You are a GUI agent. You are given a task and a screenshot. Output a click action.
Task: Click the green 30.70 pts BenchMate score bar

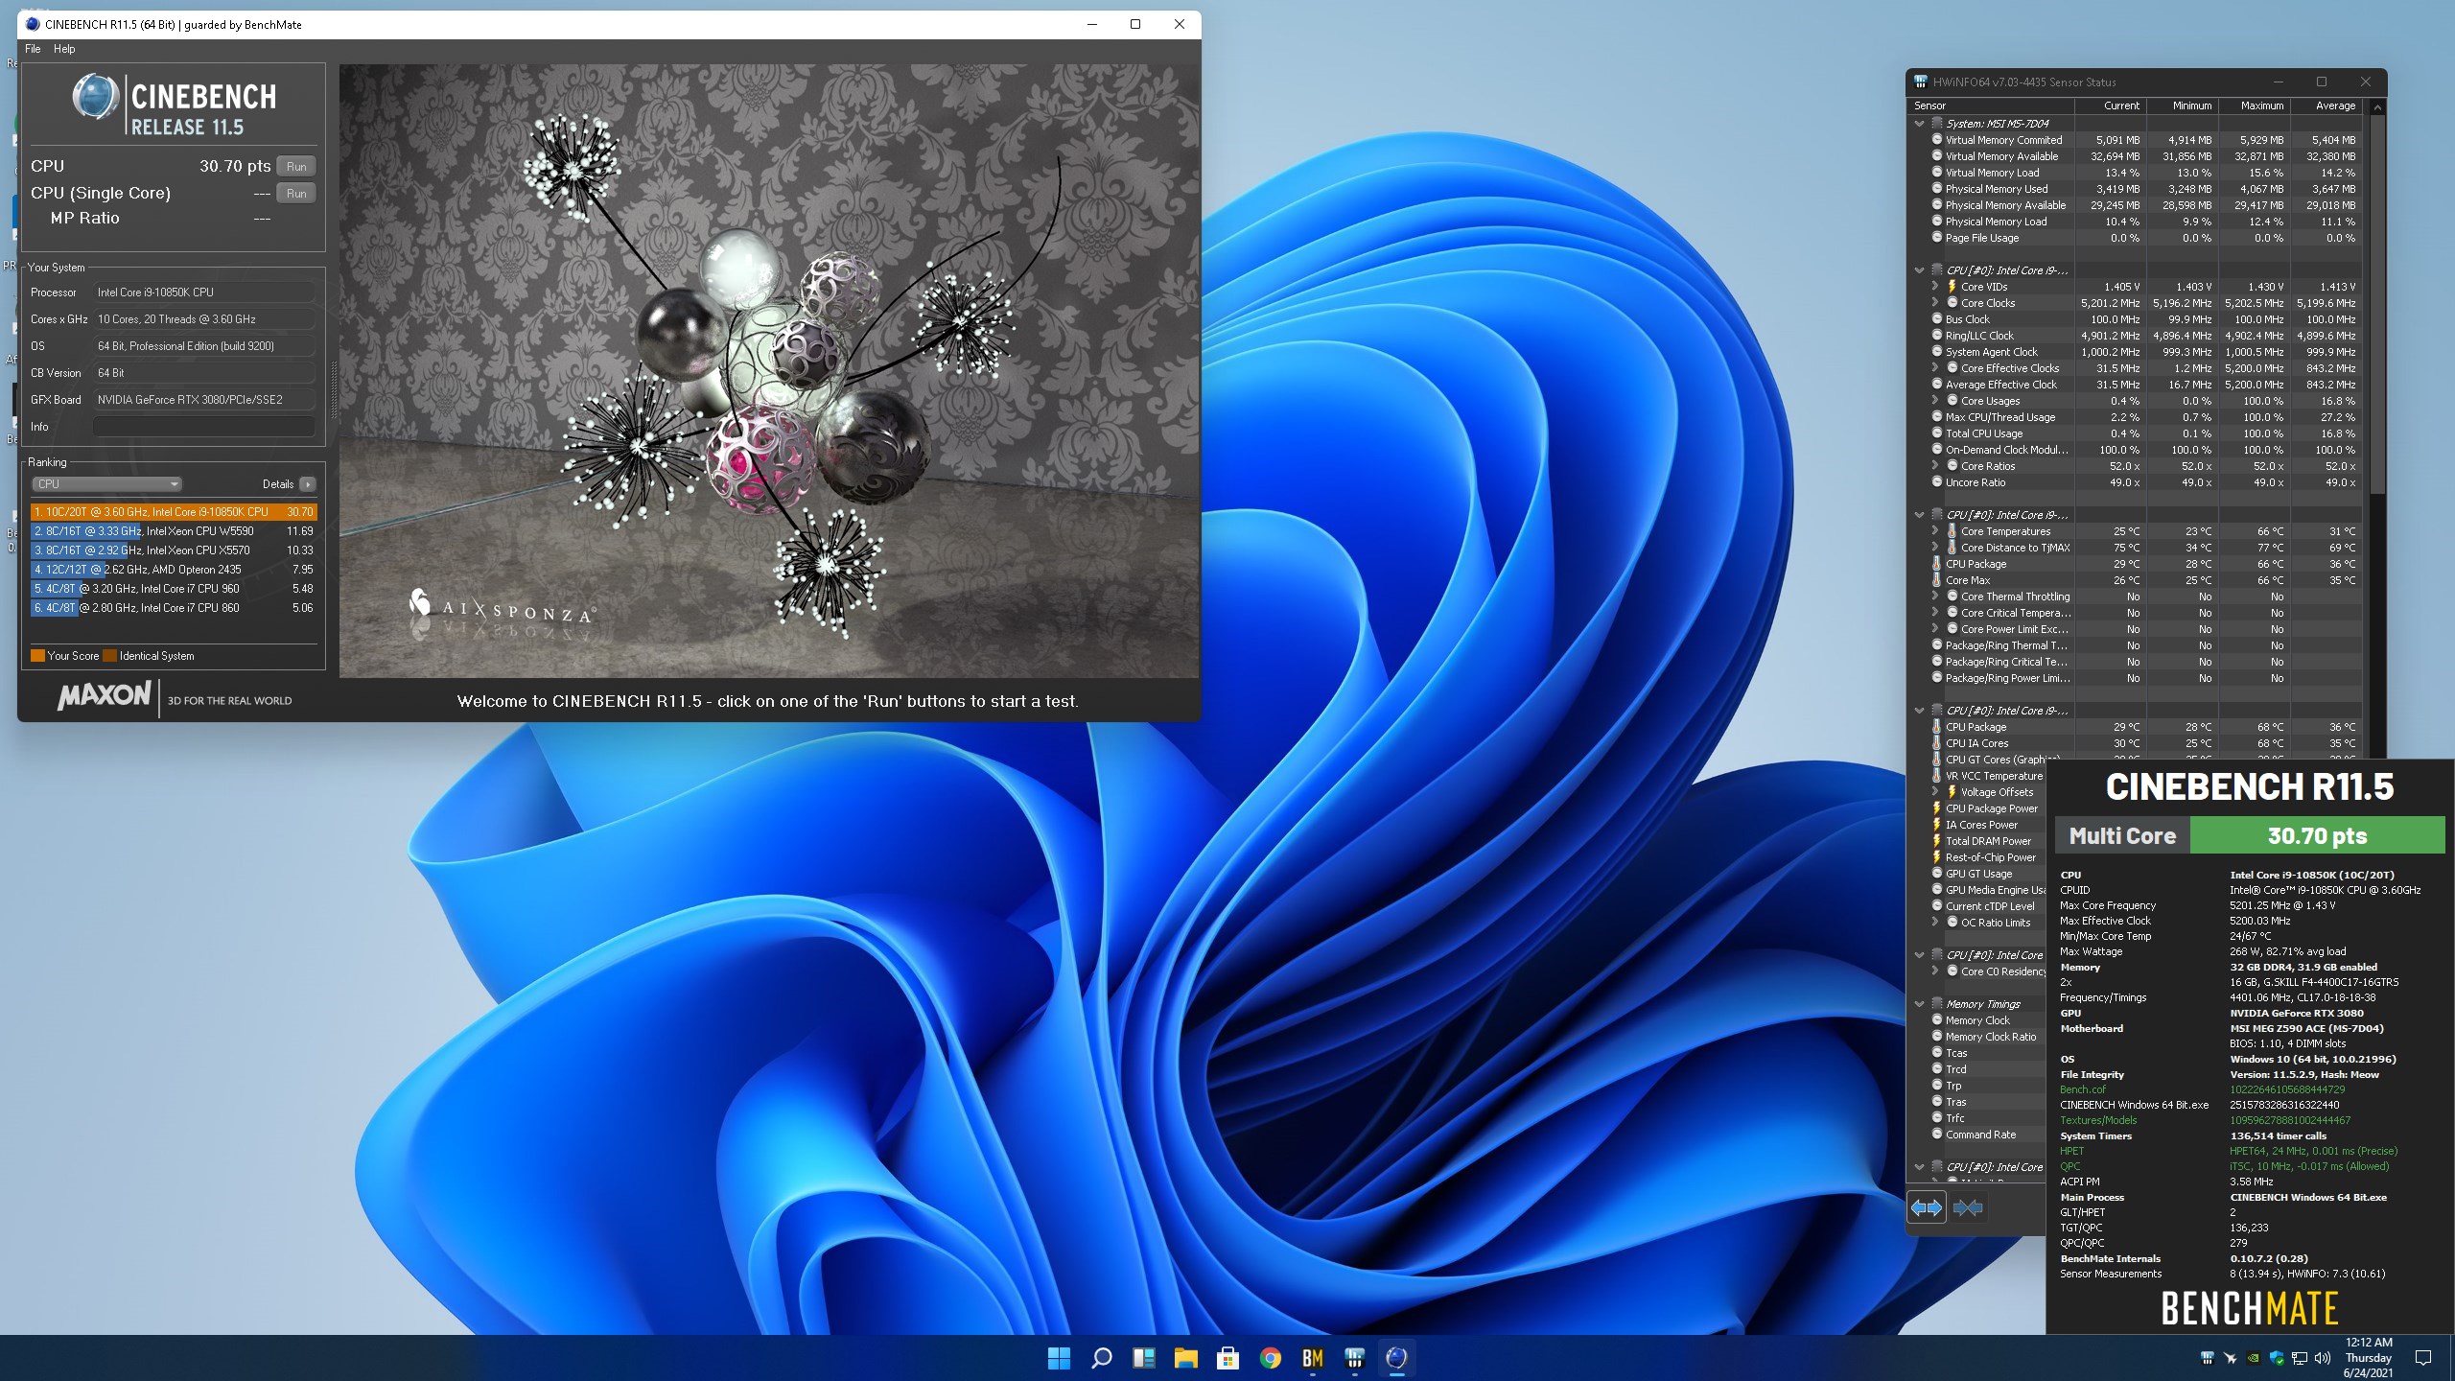(x=2317, y=835)
